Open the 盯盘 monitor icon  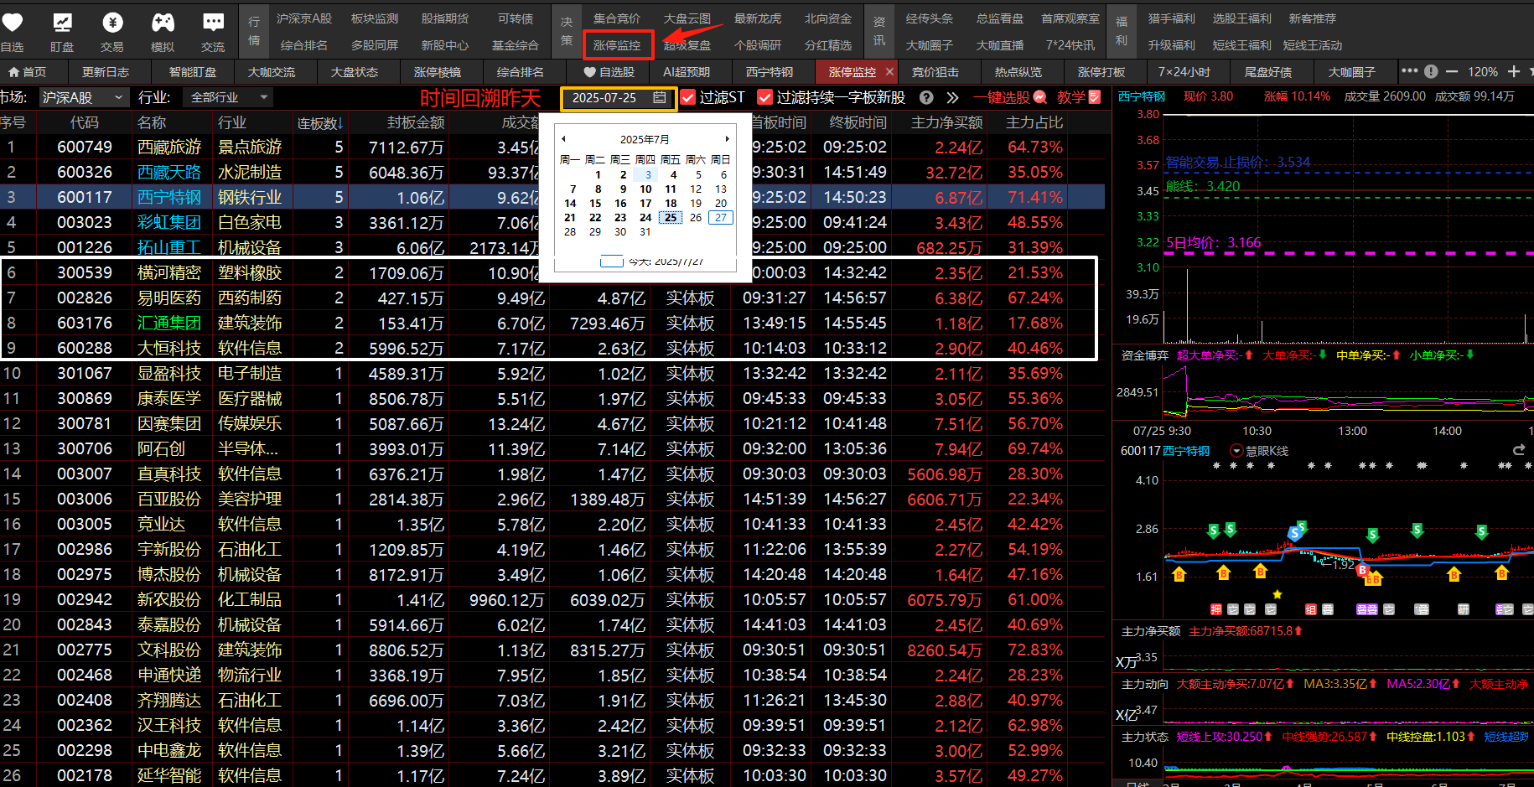tap(62, 23)
